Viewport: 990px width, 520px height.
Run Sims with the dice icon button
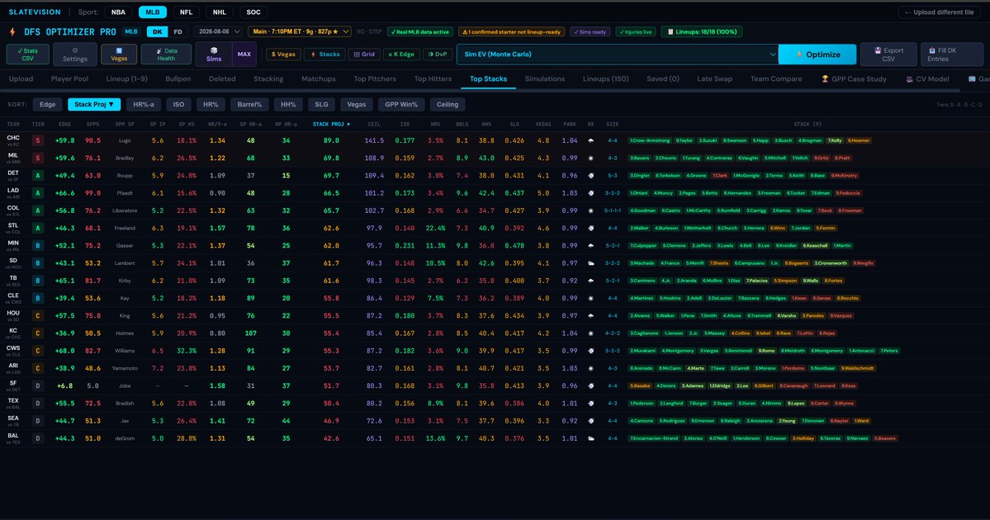point(213,54)
